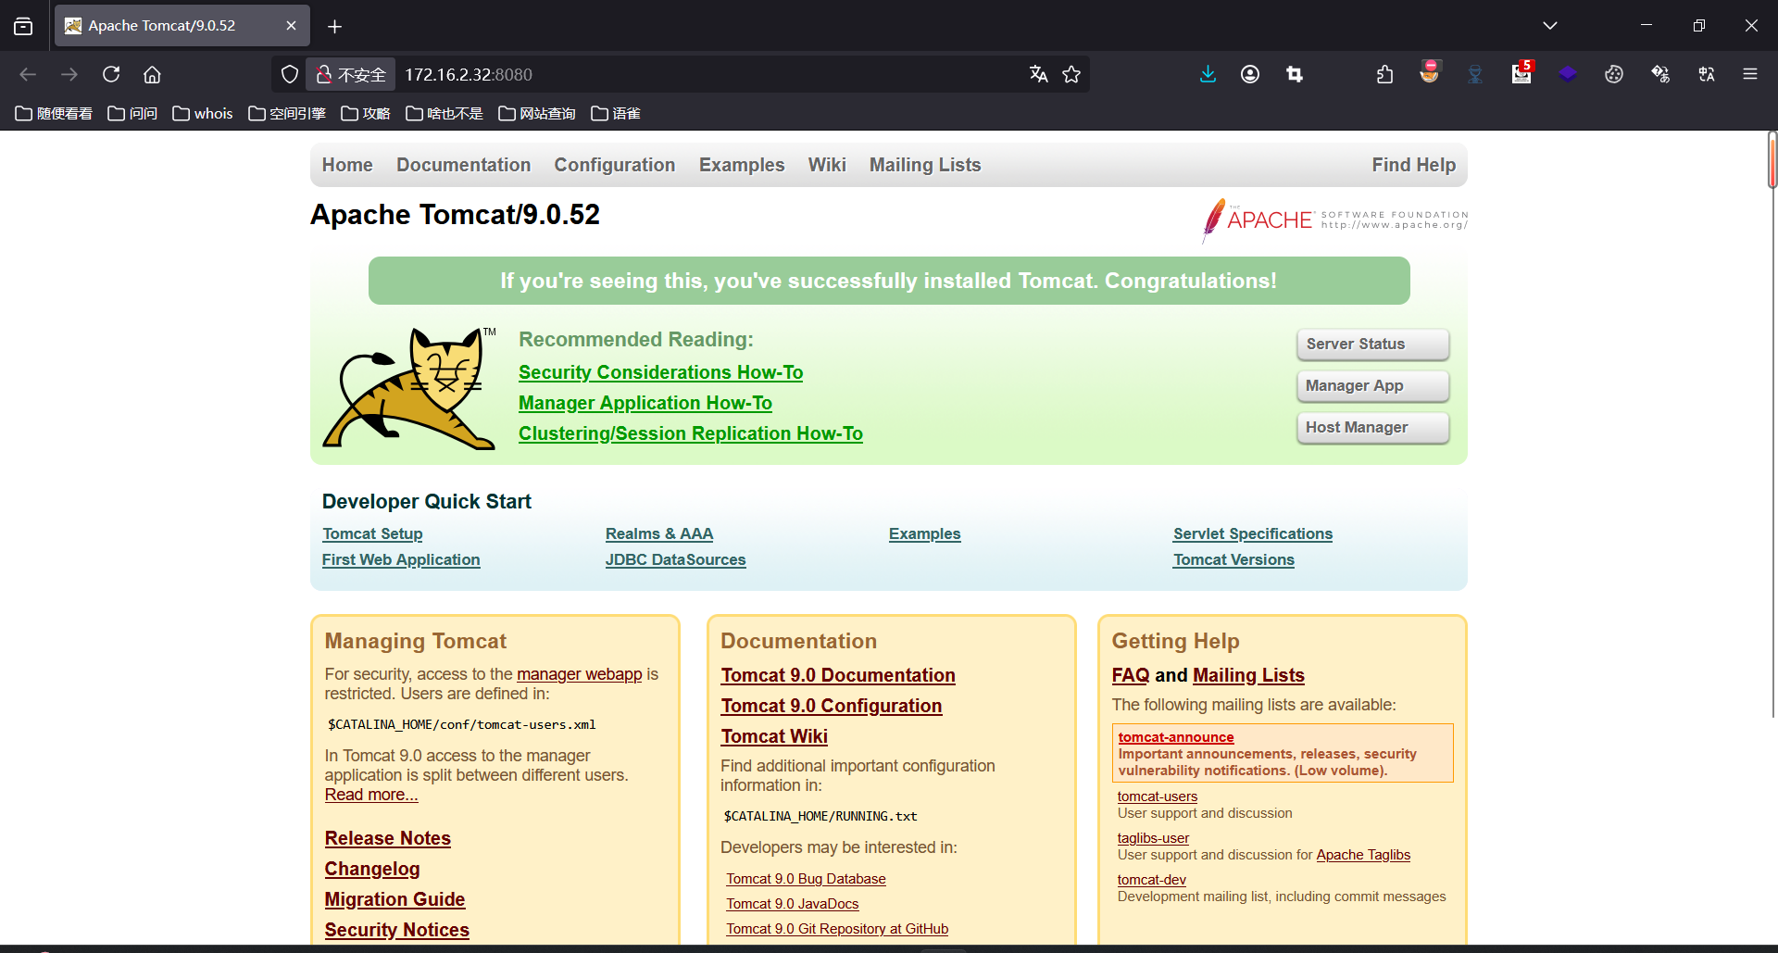Open the tracking protection shield icon
This screenshot has height=953, width=1778.
coord(290,74)
